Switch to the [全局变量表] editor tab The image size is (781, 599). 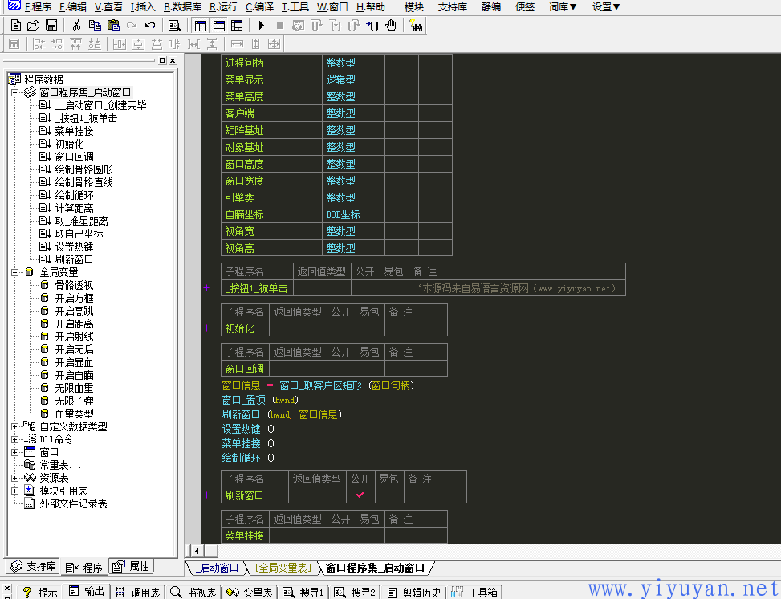tap(283, 568)
